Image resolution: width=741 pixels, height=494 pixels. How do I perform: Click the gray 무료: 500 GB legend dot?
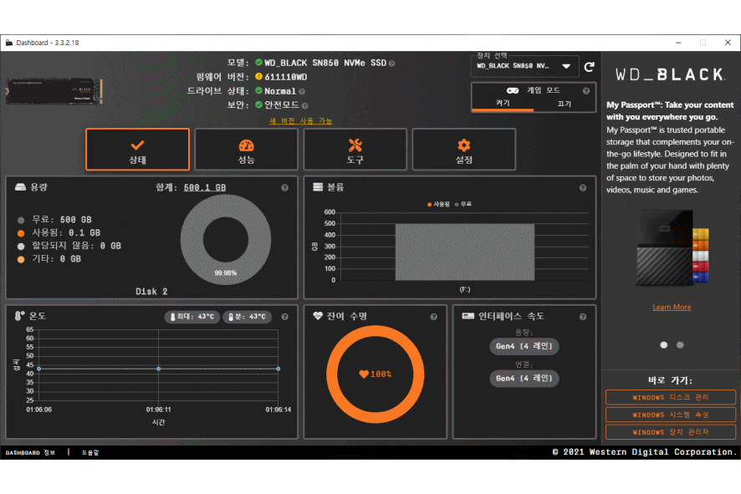click(21, 220)
